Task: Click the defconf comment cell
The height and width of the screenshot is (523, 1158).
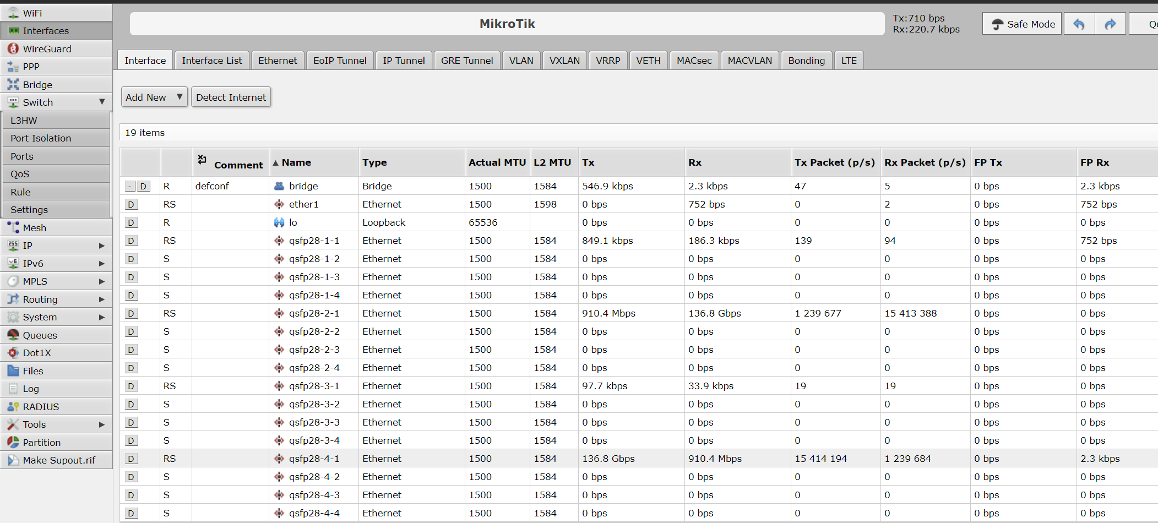Action: click(231, 186)
